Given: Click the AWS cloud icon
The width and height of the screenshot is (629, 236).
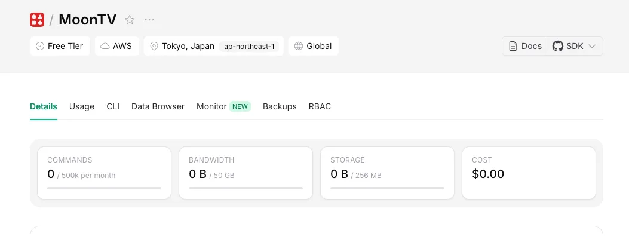Looking at the screenshot, I should click(105, 46).
